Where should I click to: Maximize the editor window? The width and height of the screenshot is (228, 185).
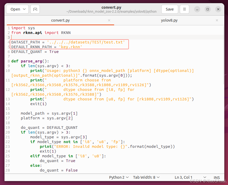pos(208,9)
